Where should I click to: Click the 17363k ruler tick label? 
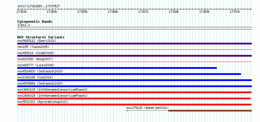pos(22,12)
